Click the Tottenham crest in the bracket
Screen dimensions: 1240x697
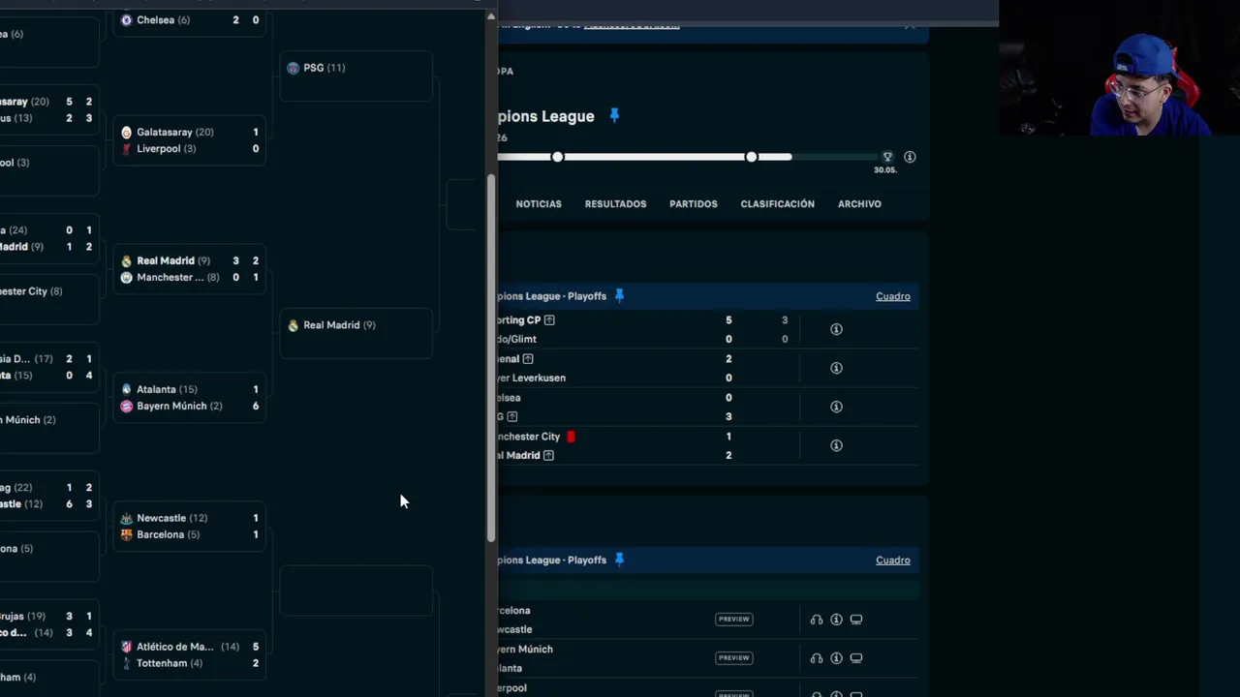(x=126, y=663)
